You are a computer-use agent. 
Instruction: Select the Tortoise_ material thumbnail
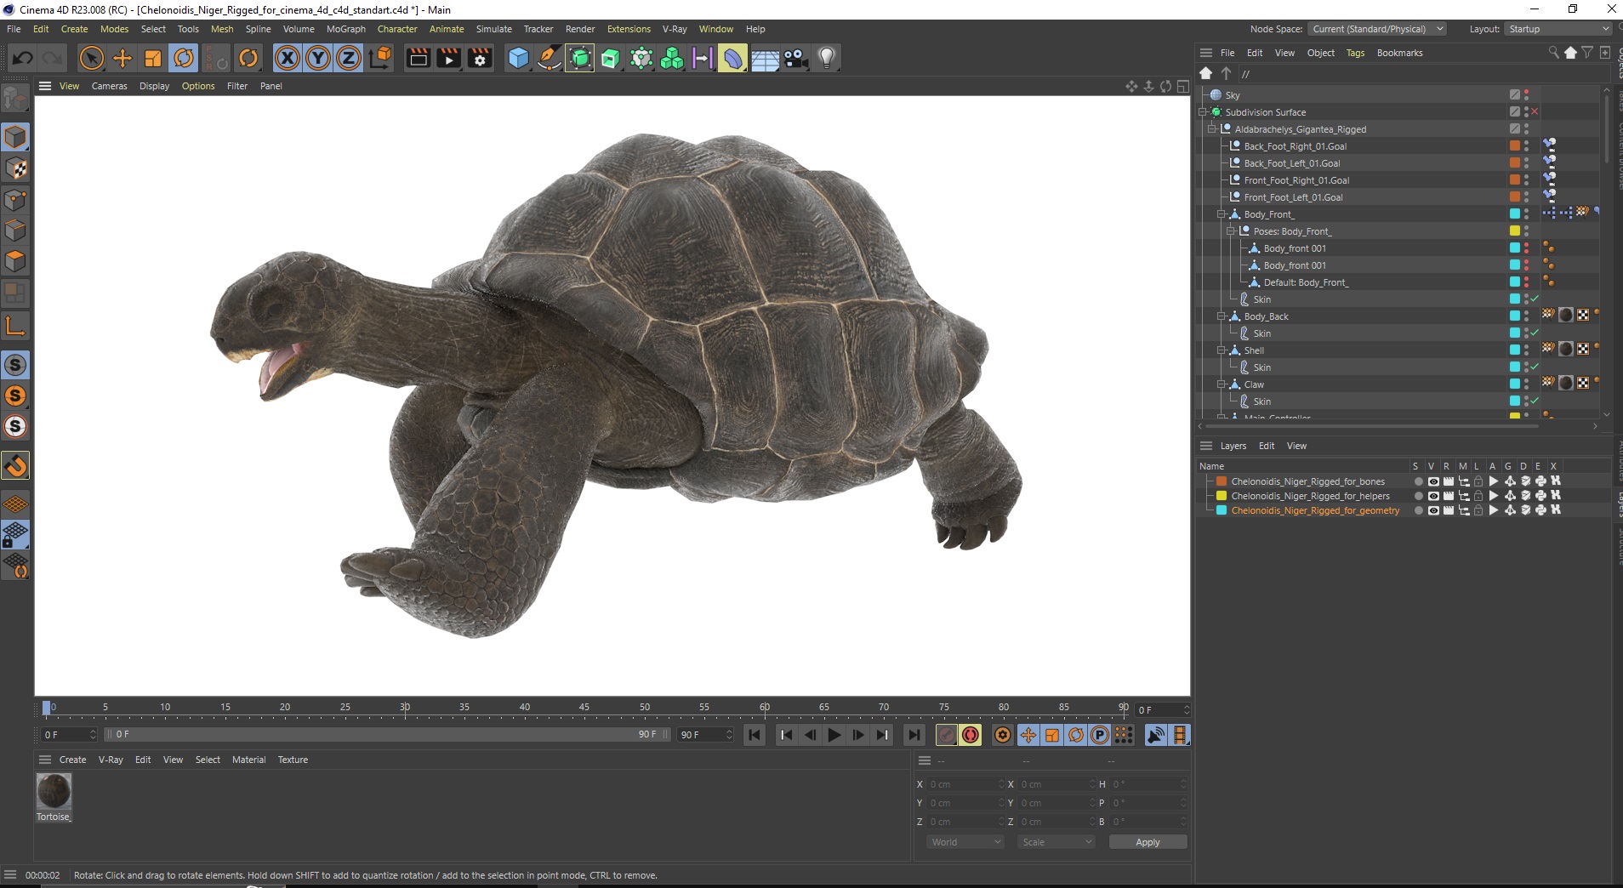pyautogui.click(x=54, y=791)
